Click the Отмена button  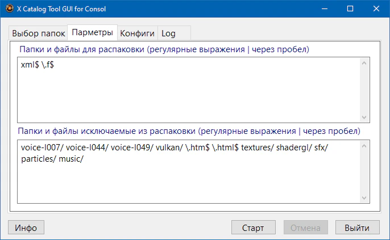tap(306, 228)
